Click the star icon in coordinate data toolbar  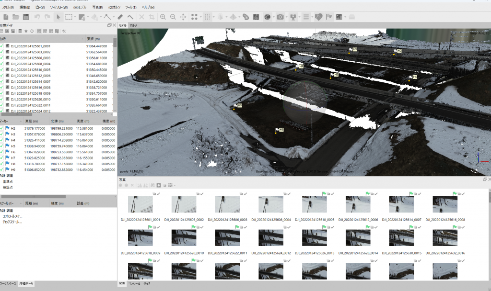point(26,31)
